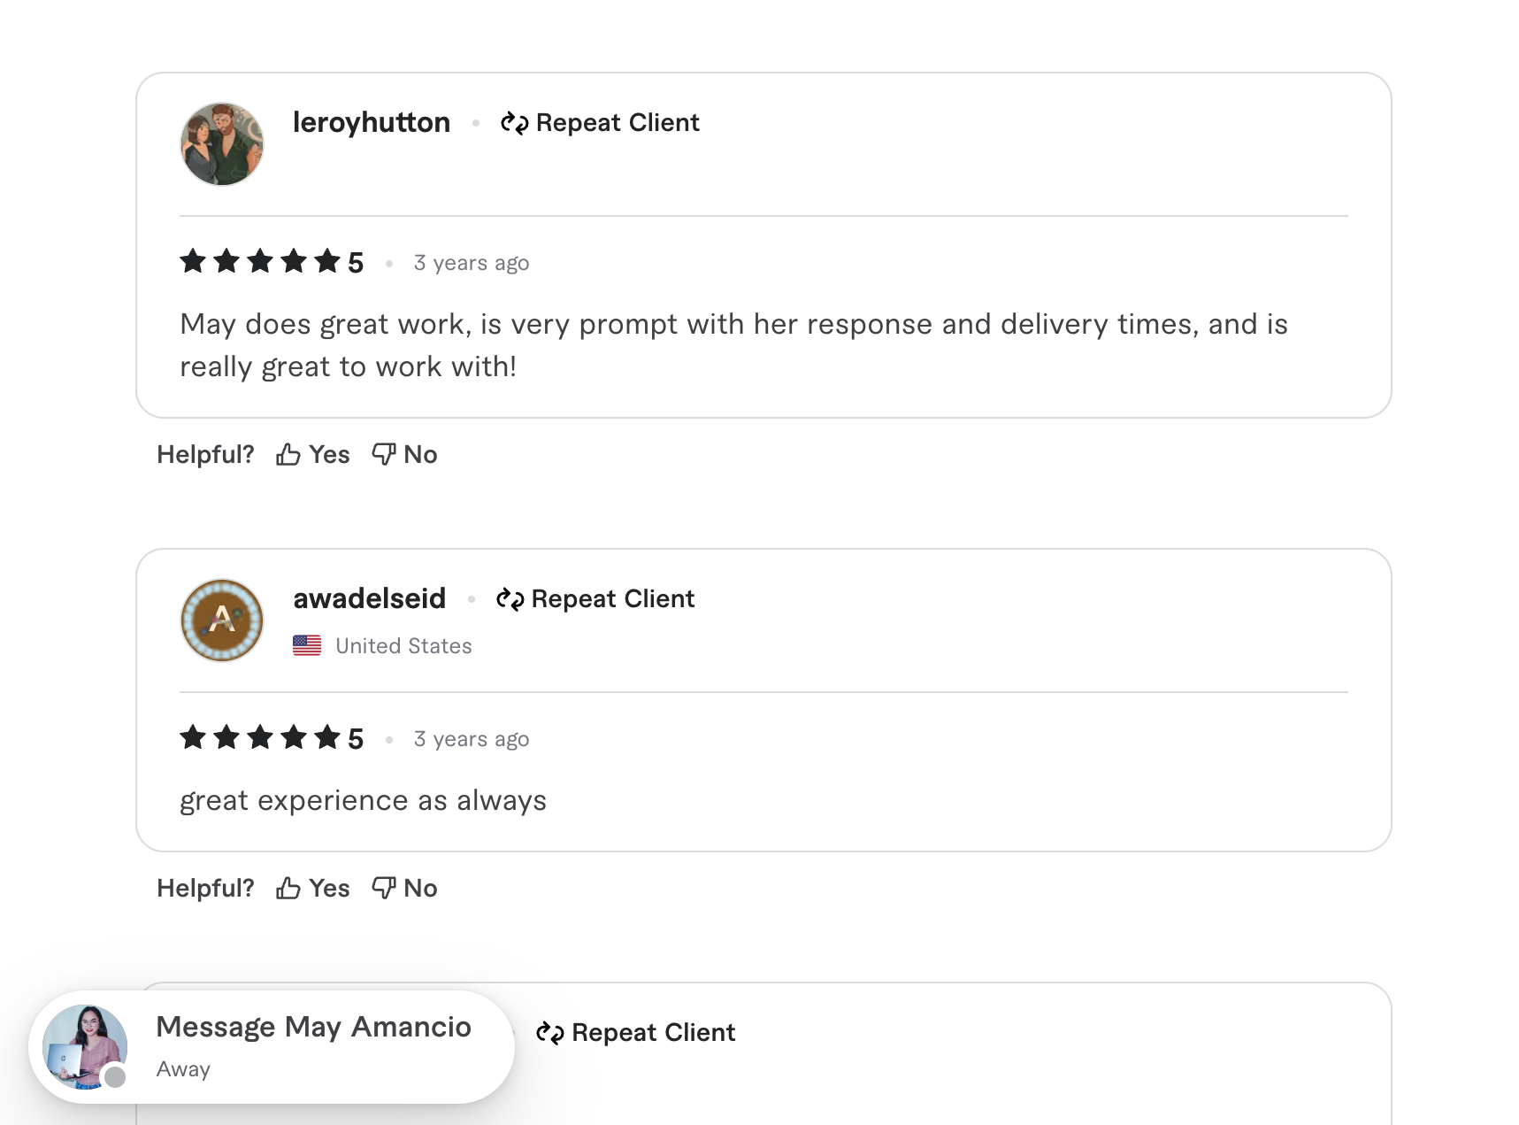
Task: Open awadelseid's username link
Action: tap(370, 598)
